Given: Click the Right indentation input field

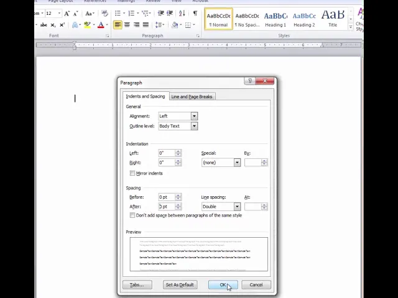Looking at the screenshot, I should (x=167, y=163).
